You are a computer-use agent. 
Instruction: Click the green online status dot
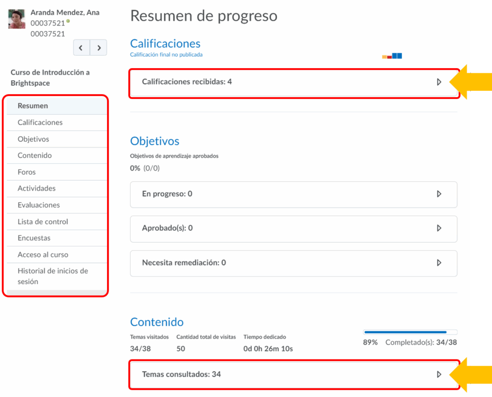68,21
